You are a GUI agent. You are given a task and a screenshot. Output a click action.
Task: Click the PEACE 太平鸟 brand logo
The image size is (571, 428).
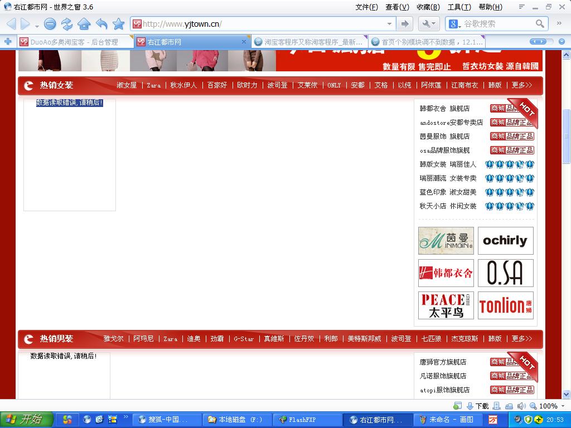point(446,305)
